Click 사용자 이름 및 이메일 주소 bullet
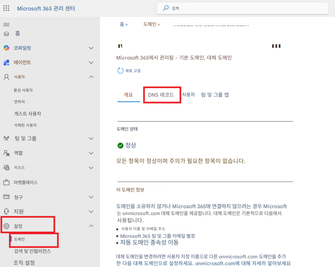The height and width of the screenshot is (267, 335). coord(143,229)
